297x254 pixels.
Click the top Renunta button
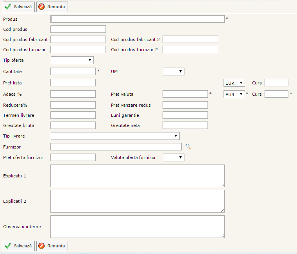click(52, 7)
